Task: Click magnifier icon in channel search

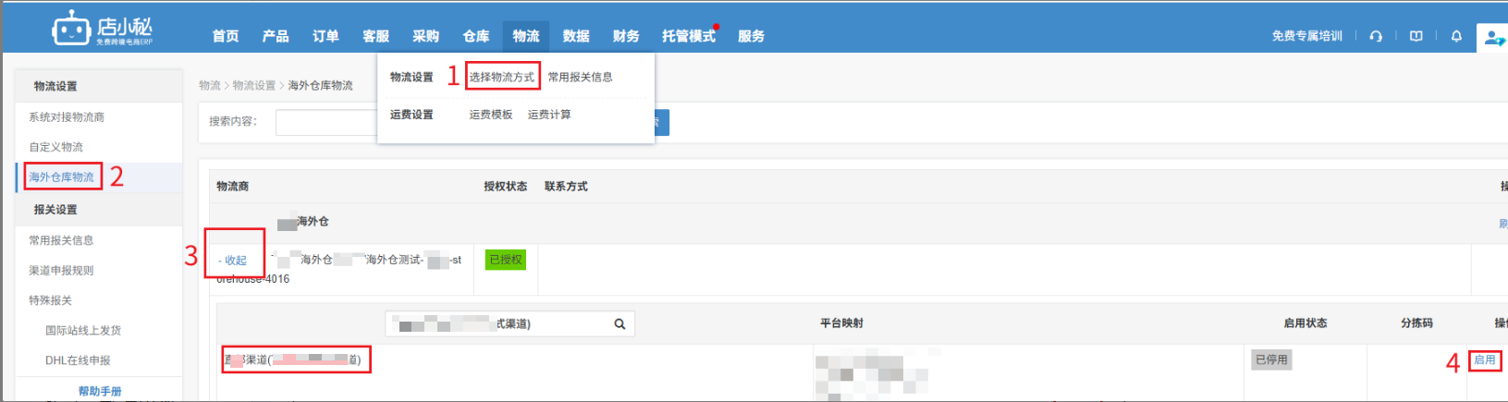Action: click(619, 324)
